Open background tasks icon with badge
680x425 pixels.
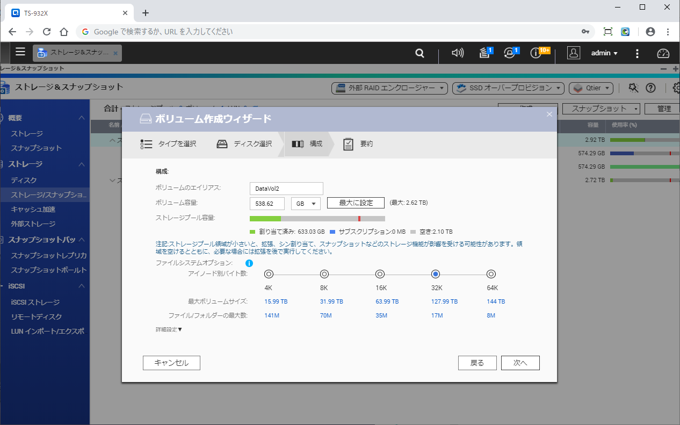coord(484,53)
